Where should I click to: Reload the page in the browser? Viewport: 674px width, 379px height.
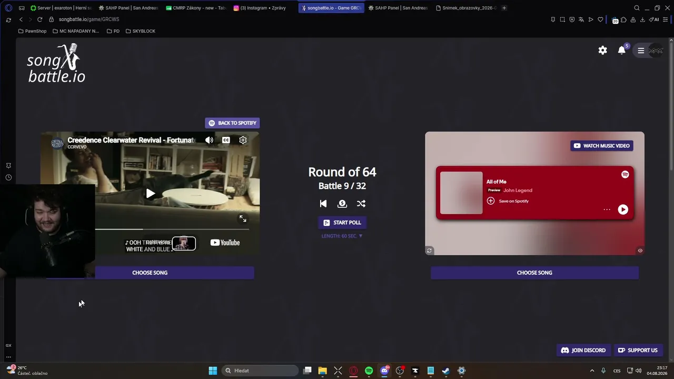point(39,19)
